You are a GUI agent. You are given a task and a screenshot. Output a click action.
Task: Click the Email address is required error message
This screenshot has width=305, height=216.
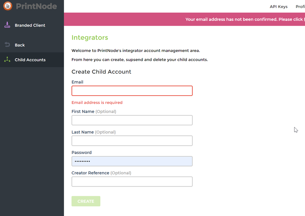pyautogui.click(x=97, y=103)
